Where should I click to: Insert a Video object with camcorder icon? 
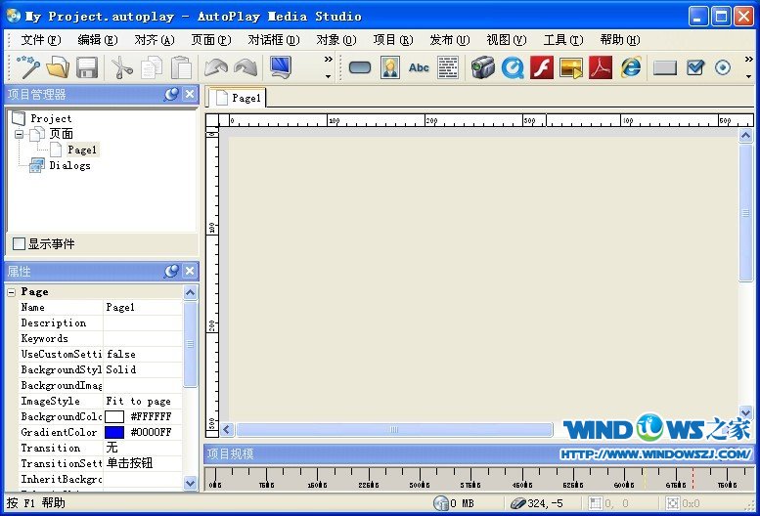tap(481, 67)
